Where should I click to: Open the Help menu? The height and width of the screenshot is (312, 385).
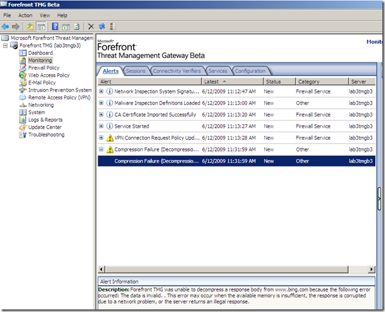click(62, 15)
